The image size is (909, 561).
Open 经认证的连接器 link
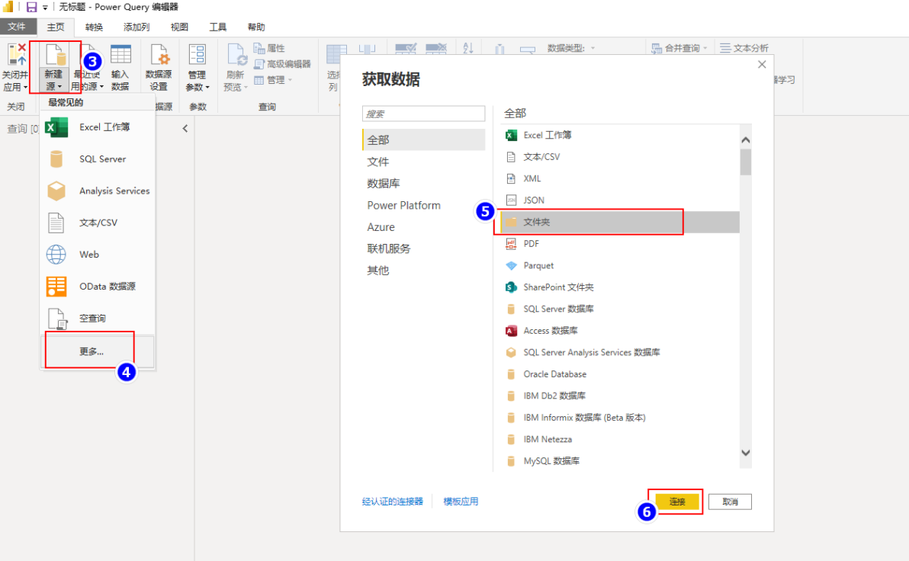click(393, 502)
